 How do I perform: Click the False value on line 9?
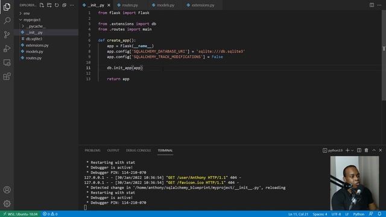click(217, 57)
